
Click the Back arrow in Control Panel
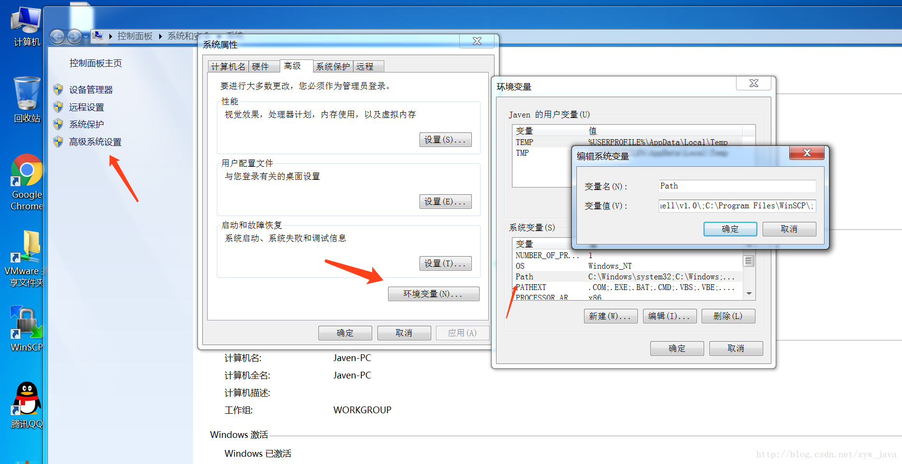(x=57, y=36)
